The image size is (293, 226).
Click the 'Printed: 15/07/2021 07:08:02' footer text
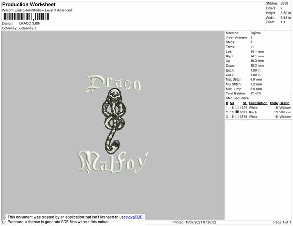click(194, 222)
